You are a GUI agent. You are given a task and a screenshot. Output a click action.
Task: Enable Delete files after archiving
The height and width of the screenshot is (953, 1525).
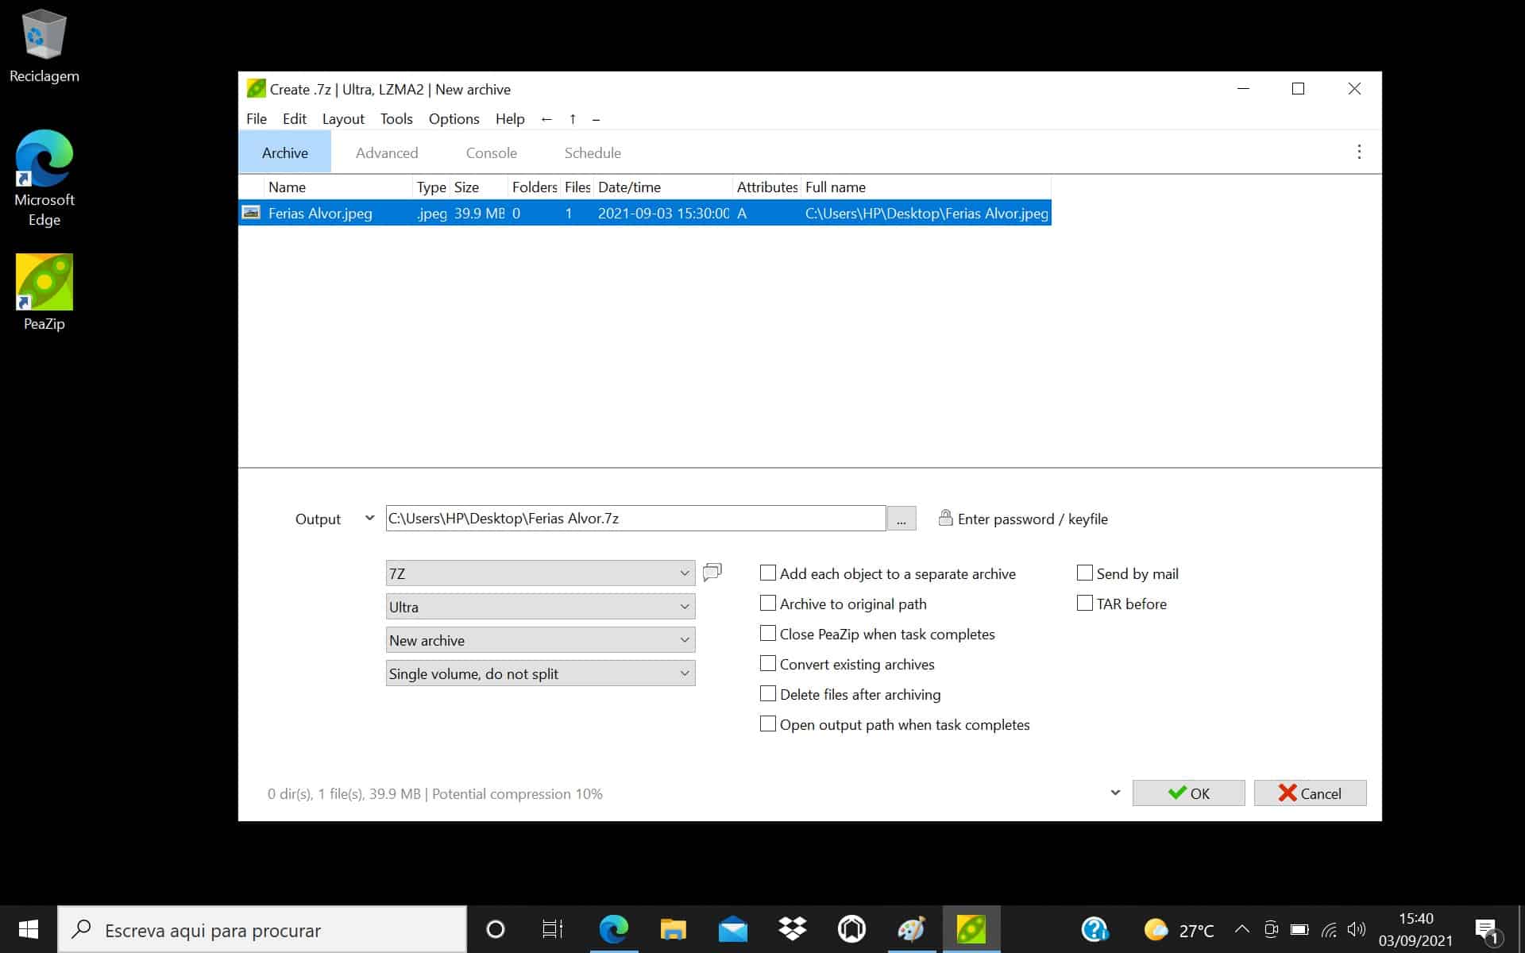pyautogui.click(x=768, y=694)
